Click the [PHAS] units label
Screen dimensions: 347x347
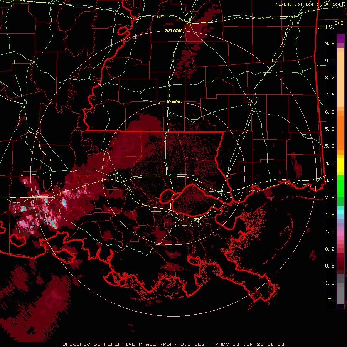point(326,27)
